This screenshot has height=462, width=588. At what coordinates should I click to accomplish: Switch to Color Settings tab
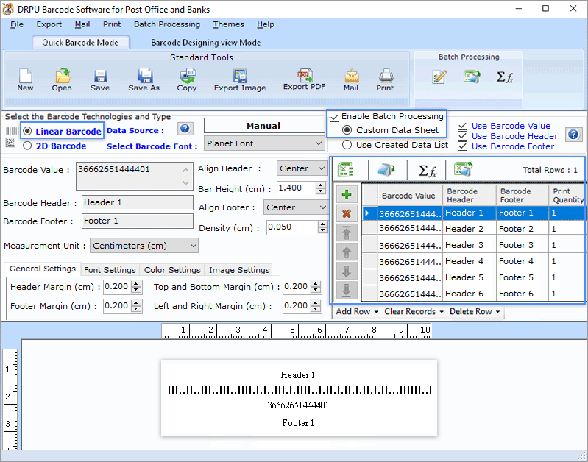tap(172, 270)
